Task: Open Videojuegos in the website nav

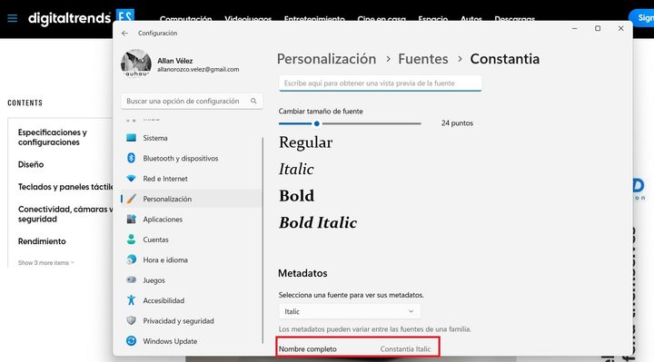Action: tap(248, 19)
